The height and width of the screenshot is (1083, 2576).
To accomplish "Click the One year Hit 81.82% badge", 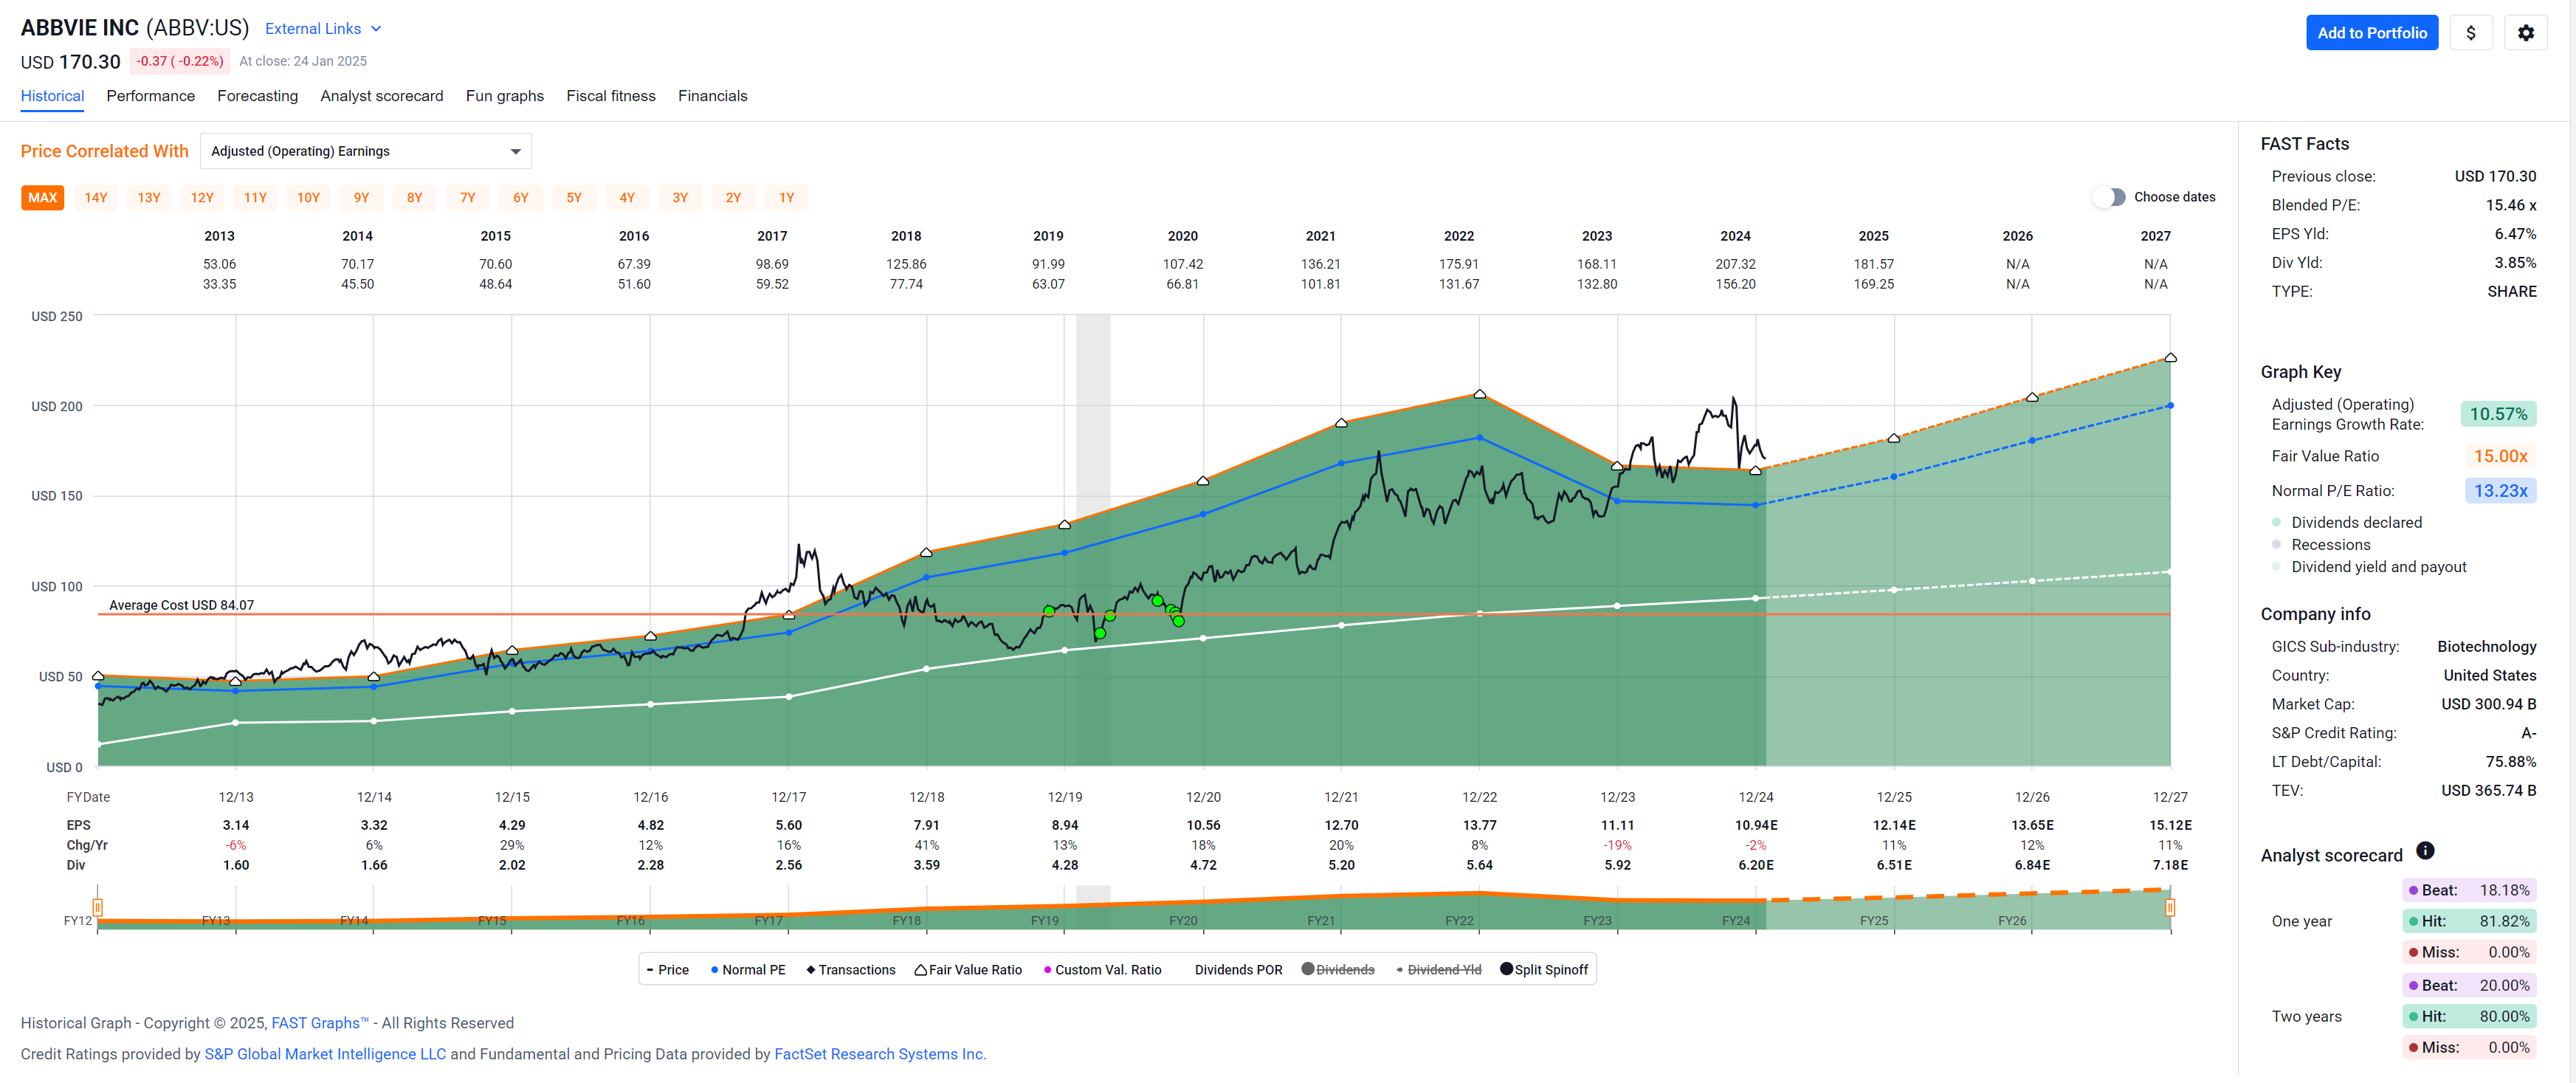I will coord(2469,921).
